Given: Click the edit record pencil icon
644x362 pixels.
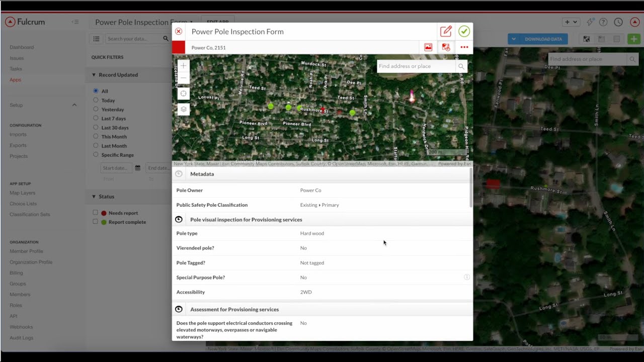Looking at the screenshot, I should (446, 31).
